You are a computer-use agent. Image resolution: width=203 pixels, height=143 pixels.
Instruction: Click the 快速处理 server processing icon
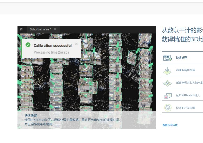[x=167, y=58]
